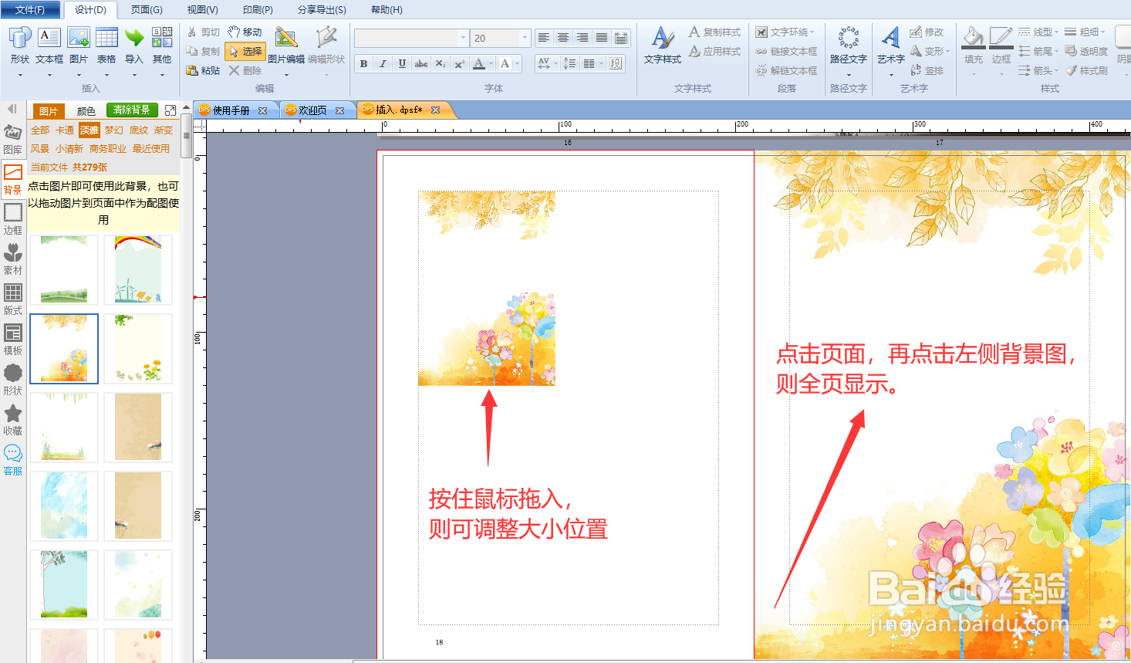This screenshot has width=1131, height=663.
Task: Switch to the 视图(V) ribbon tab
Action: (202, 10)
